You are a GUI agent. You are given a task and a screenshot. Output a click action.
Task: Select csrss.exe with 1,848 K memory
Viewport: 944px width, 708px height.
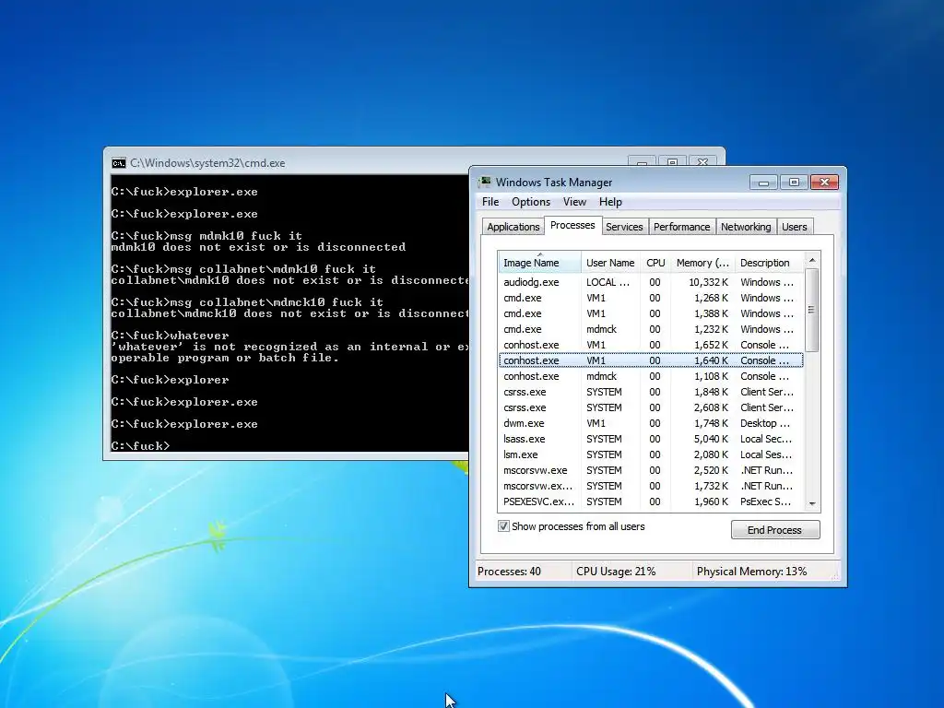[x=651, y=391]
